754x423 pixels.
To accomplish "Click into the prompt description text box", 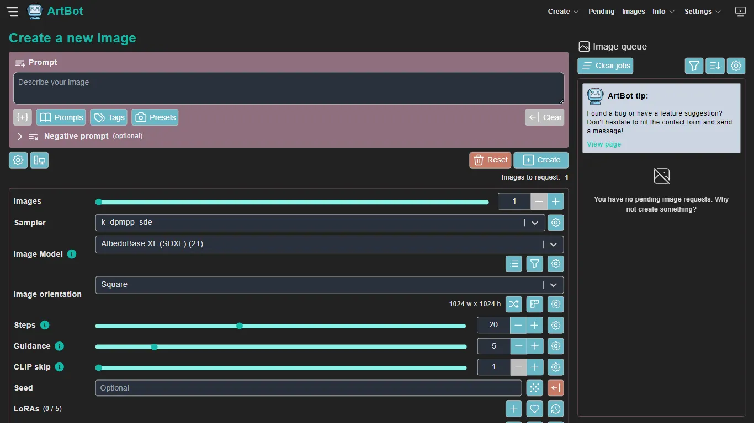I will click(288, 88).
